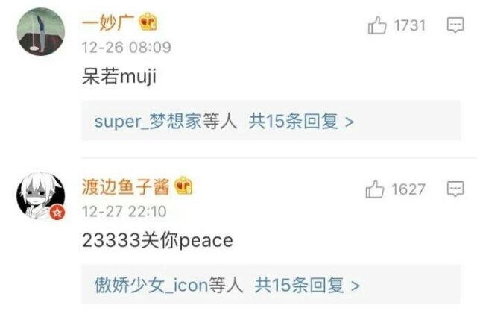
Task: Tap the crown badge next to 一妙广
Action: [148, 22]
